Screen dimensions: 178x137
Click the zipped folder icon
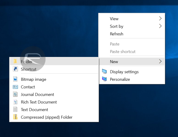tap(15, 117)
